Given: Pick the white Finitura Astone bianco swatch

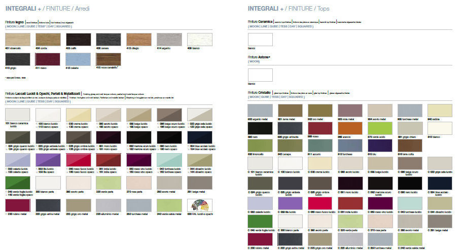Looking at the screenshot, I should [x=260, y=75].
